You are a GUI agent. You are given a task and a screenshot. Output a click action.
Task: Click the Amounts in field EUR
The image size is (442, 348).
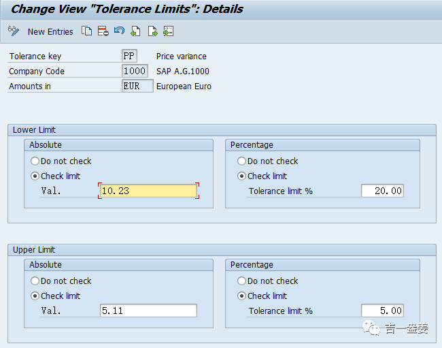pos(137,86)
